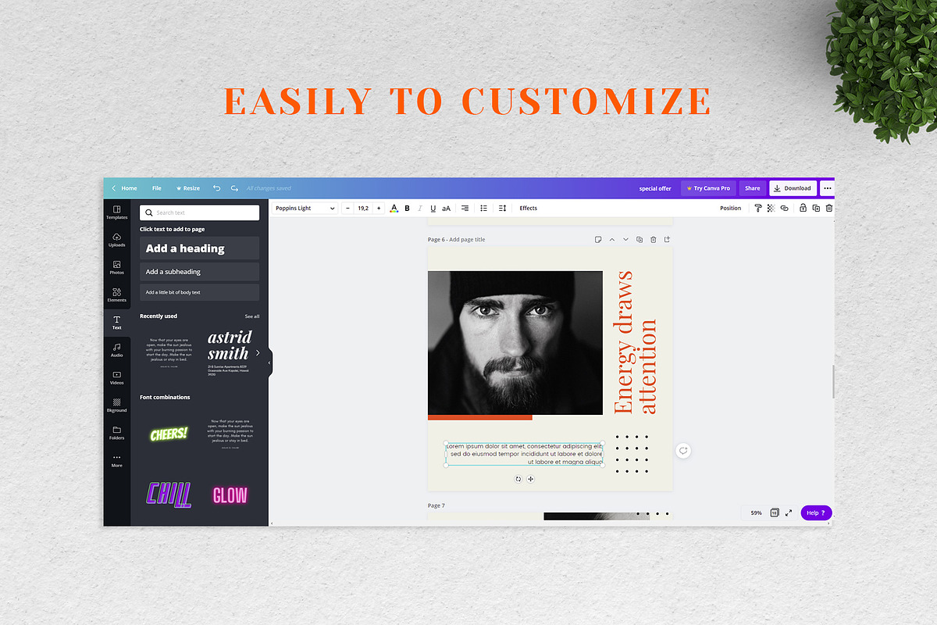Open the Position menu

pyautogui.click(x=731, y=209)
